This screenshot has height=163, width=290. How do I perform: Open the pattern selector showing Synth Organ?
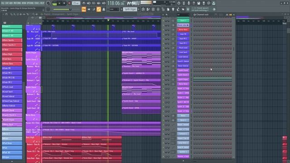130,9
